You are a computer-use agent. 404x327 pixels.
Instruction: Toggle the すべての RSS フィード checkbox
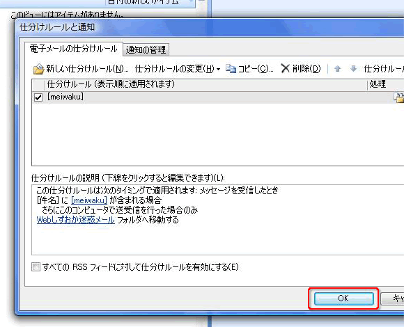coord(36,266)
